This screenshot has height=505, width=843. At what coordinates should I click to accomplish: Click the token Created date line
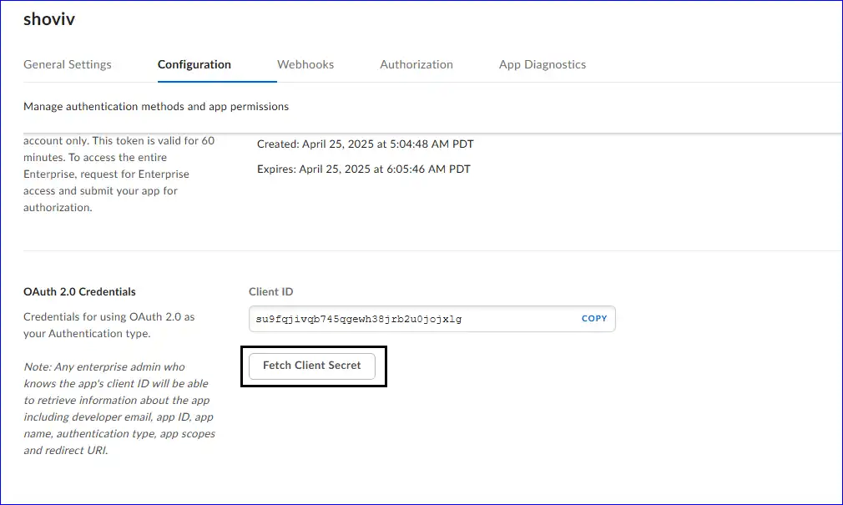(365, 144)
